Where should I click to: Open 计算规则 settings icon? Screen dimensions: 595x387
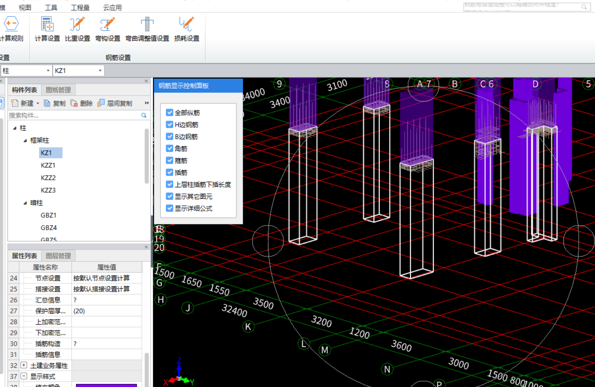tap(11, 24)
